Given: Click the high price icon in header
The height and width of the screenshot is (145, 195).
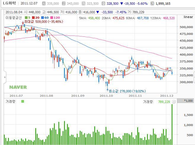Looking at the screenshot, I should coord(64,4).
